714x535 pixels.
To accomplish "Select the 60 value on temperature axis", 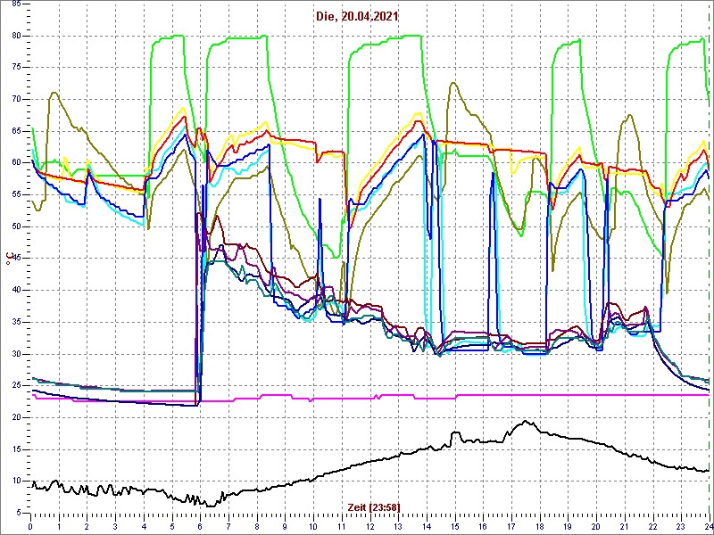I will [16, 163].
